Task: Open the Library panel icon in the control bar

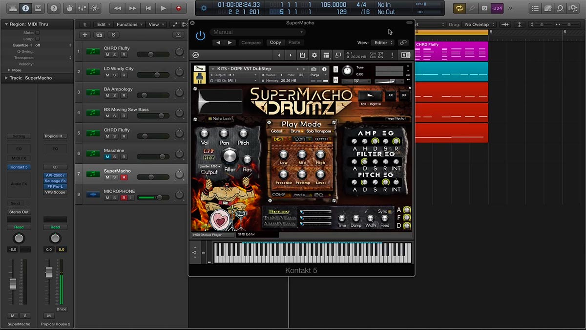Action: point(12,8)
